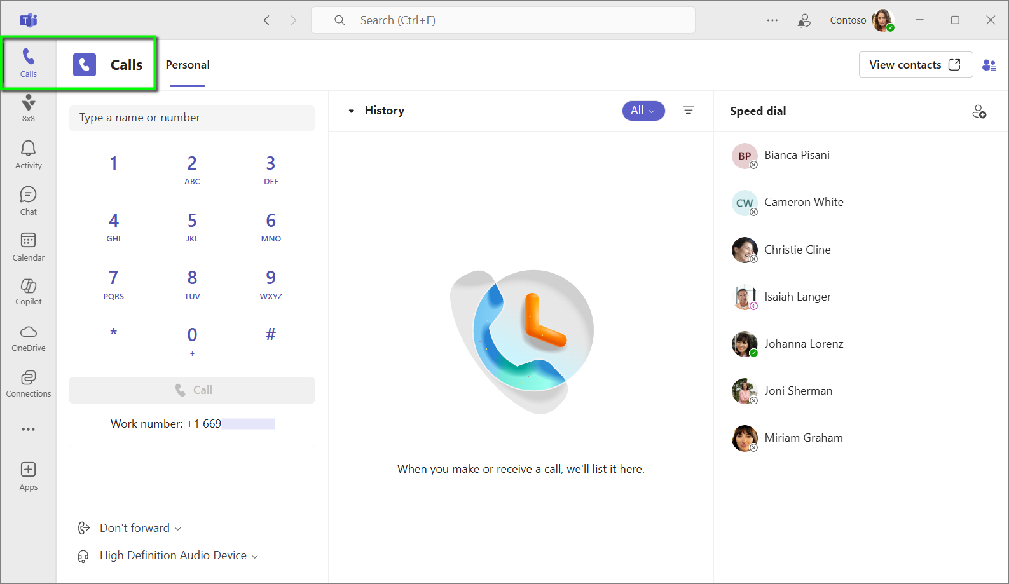1009x584 pixels.
Task: Open the Activity feed in sidebar
Action: point(28,155)
